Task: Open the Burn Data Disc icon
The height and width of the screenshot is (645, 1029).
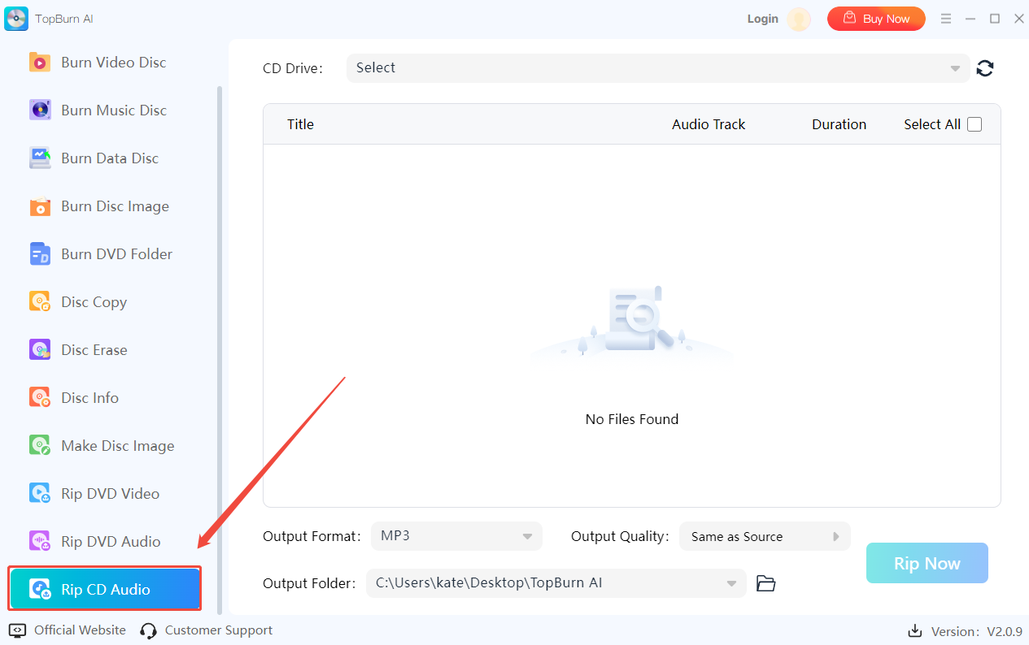Action: [40, 158]
